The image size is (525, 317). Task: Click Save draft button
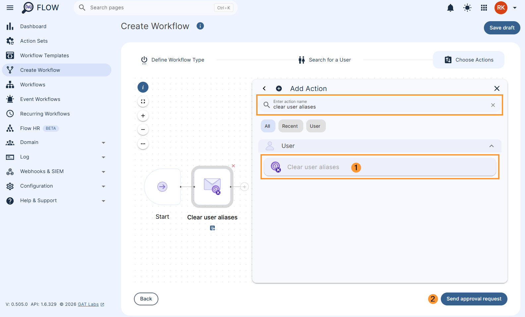(x=502, y=28)
